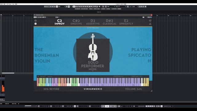This screenshot has width=197, height=111.
Task: Click the 35% Reverb control
Action: point(51,89)
